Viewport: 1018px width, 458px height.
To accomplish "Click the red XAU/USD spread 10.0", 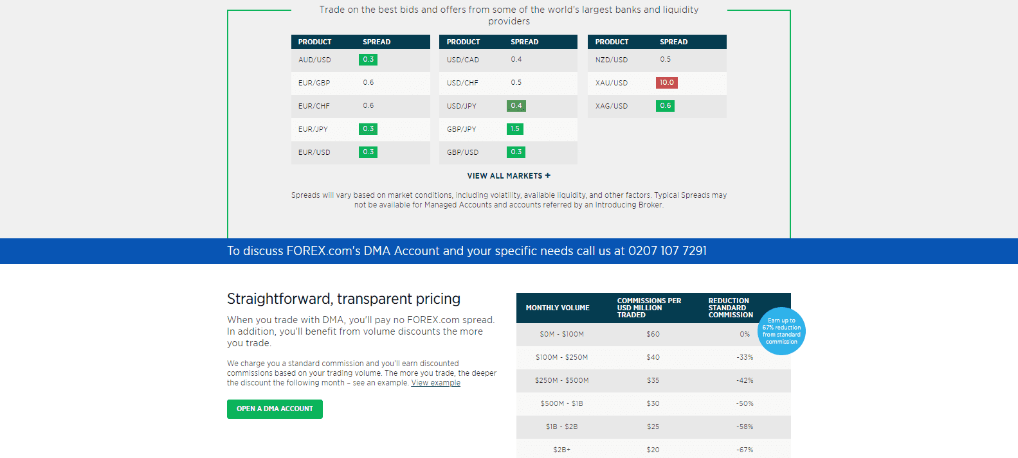I will point(667,83).
